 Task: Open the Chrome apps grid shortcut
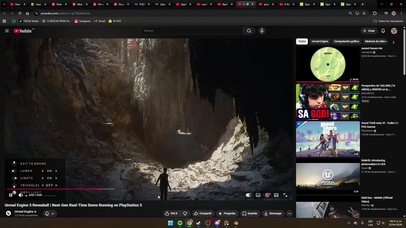[4, 21]
